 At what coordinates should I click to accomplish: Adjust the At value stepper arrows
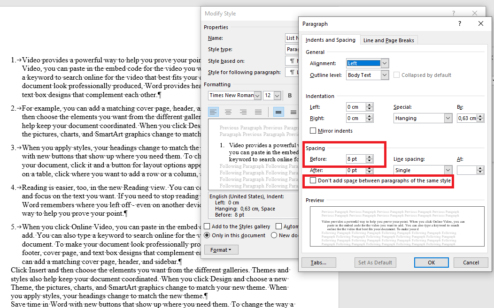point(480,170)
